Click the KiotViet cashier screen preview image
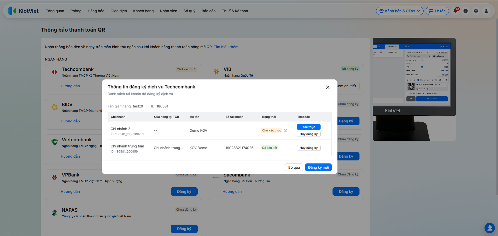Image resolution: width=498 pixels, height=236 pixels. (414, 89)
